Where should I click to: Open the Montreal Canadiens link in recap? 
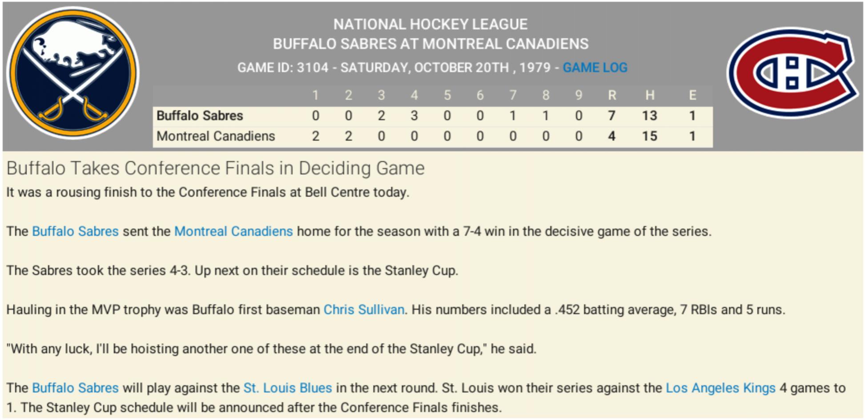tap(233, 231)
